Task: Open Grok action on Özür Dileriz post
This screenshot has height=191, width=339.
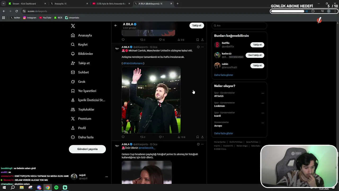Action: click(198, 144)
